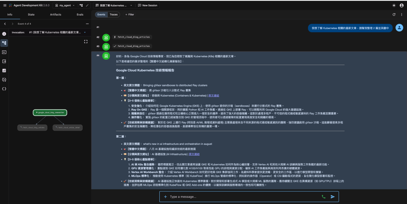This screenshot has width=407, height=204.
Task: Click the circular-arrows check sidebar icon
Action: (4, 80)
